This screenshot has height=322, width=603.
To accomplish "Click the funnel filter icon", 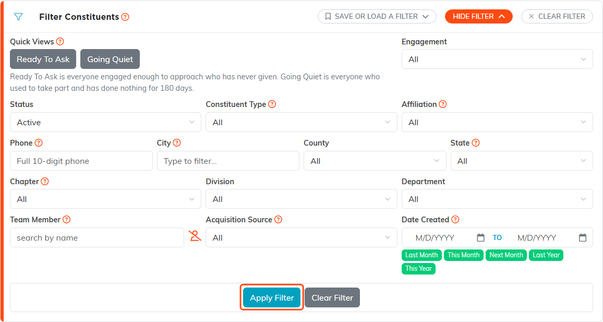I will coord(18,17).
